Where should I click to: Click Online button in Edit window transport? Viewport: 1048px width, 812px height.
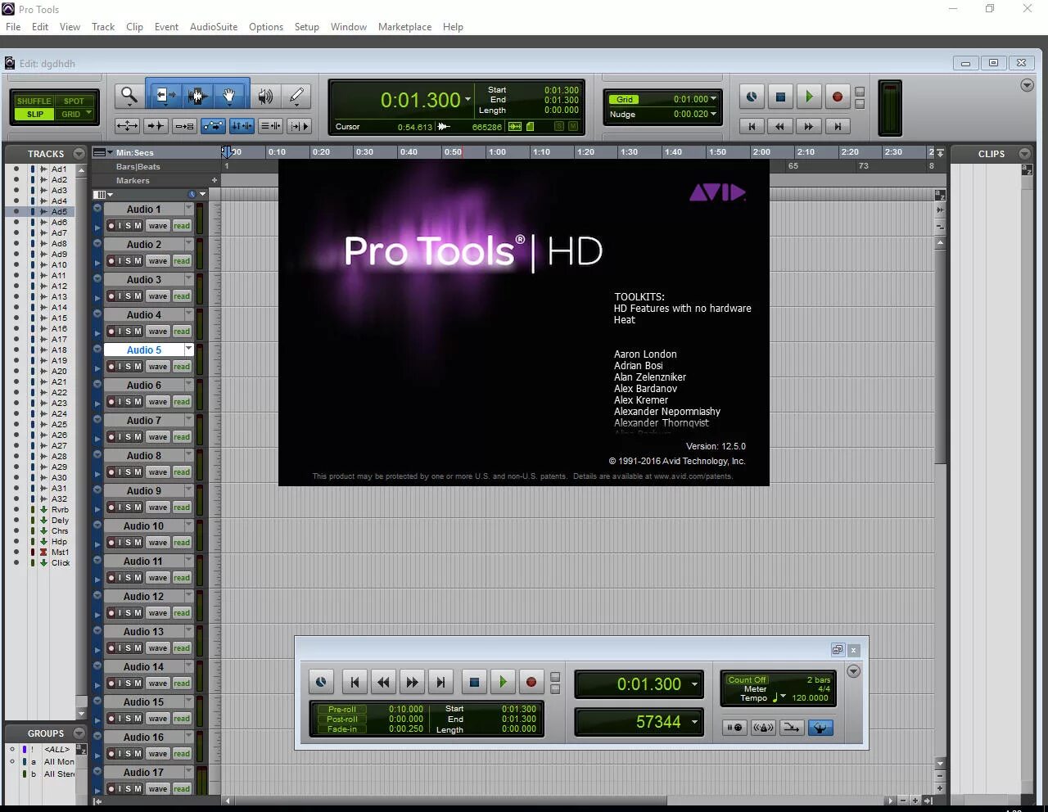click(x=752, y=97)
